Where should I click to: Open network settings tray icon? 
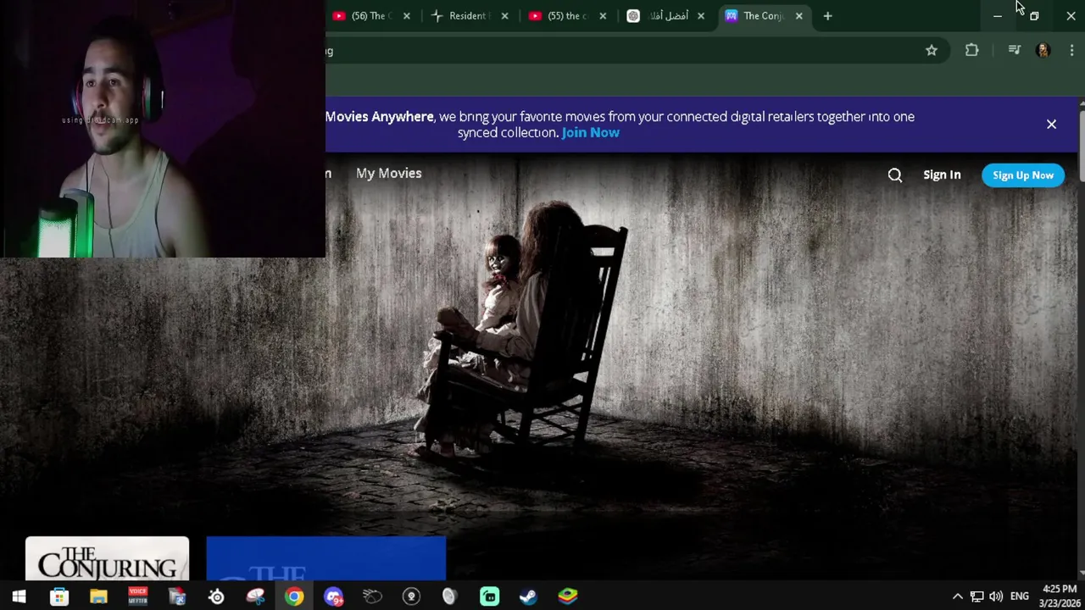(x=976, y=596)
